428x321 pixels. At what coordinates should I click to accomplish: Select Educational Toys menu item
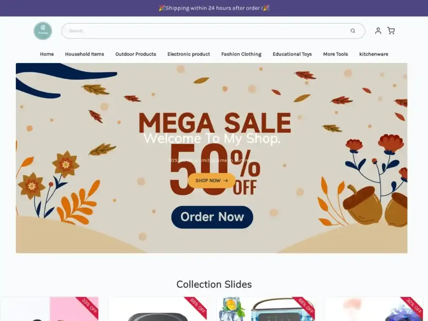(x=292, y=54)
